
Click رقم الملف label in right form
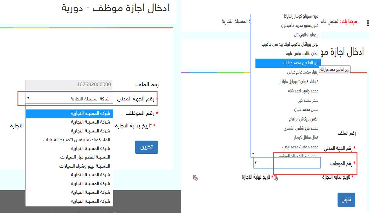pyautogui.click(x=347, y=134)
